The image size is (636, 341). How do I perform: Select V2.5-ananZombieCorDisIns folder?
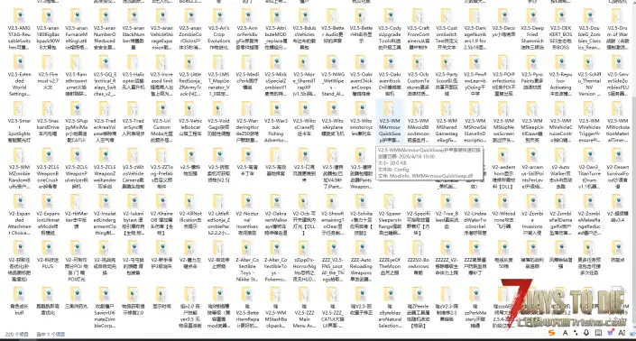190,29
